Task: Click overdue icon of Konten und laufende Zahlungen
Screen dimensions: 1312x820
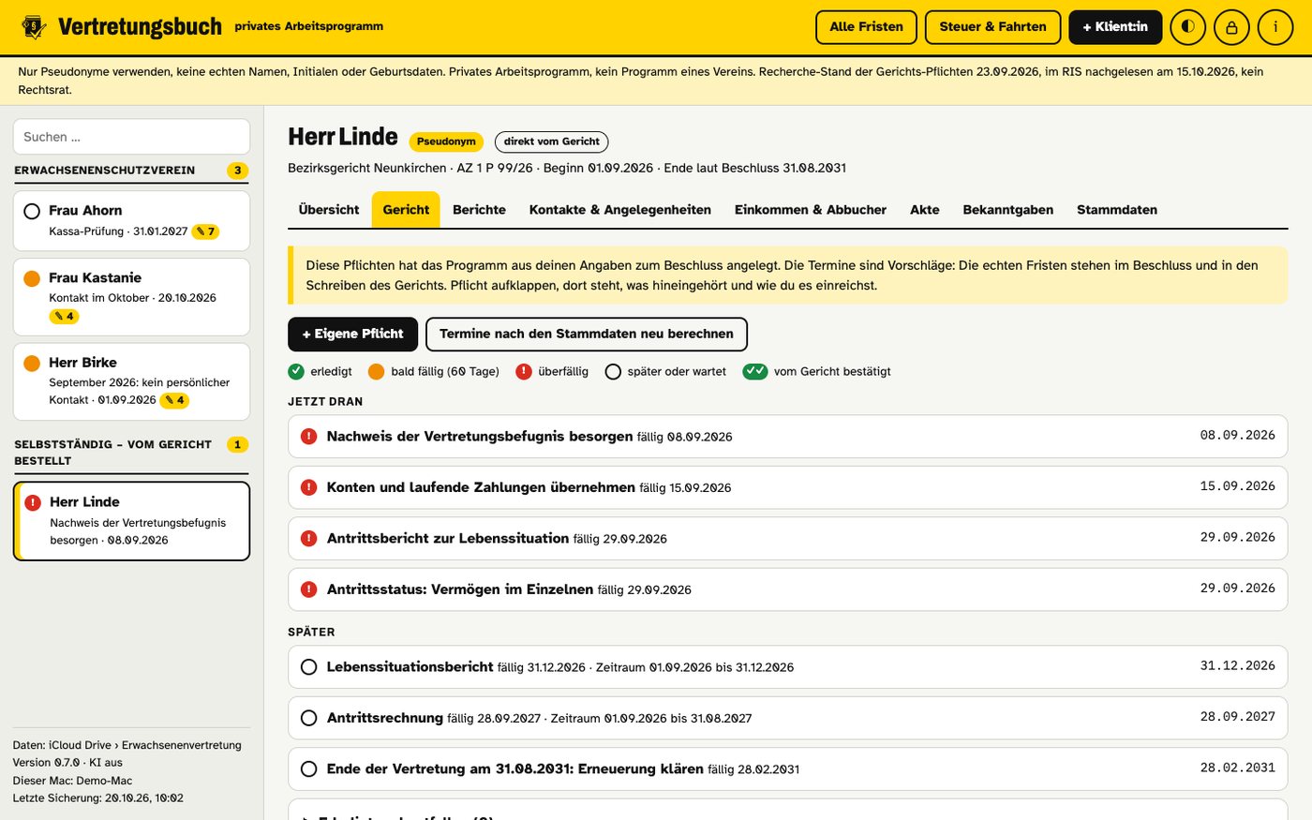Action: (308, 487)
